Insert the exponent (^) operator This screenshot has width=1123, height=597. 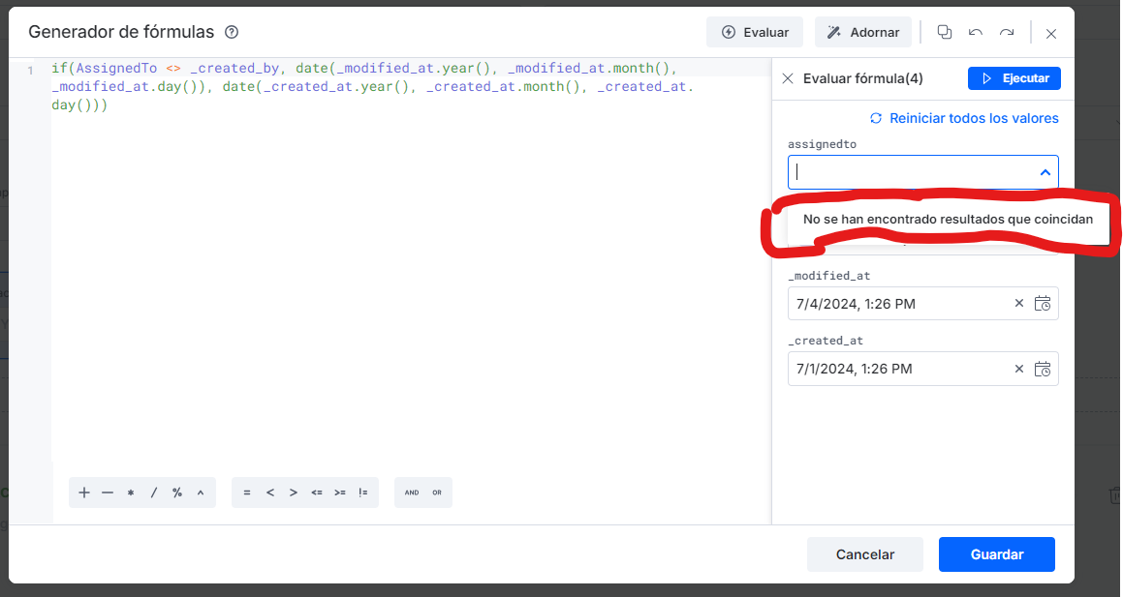point(200,492)
